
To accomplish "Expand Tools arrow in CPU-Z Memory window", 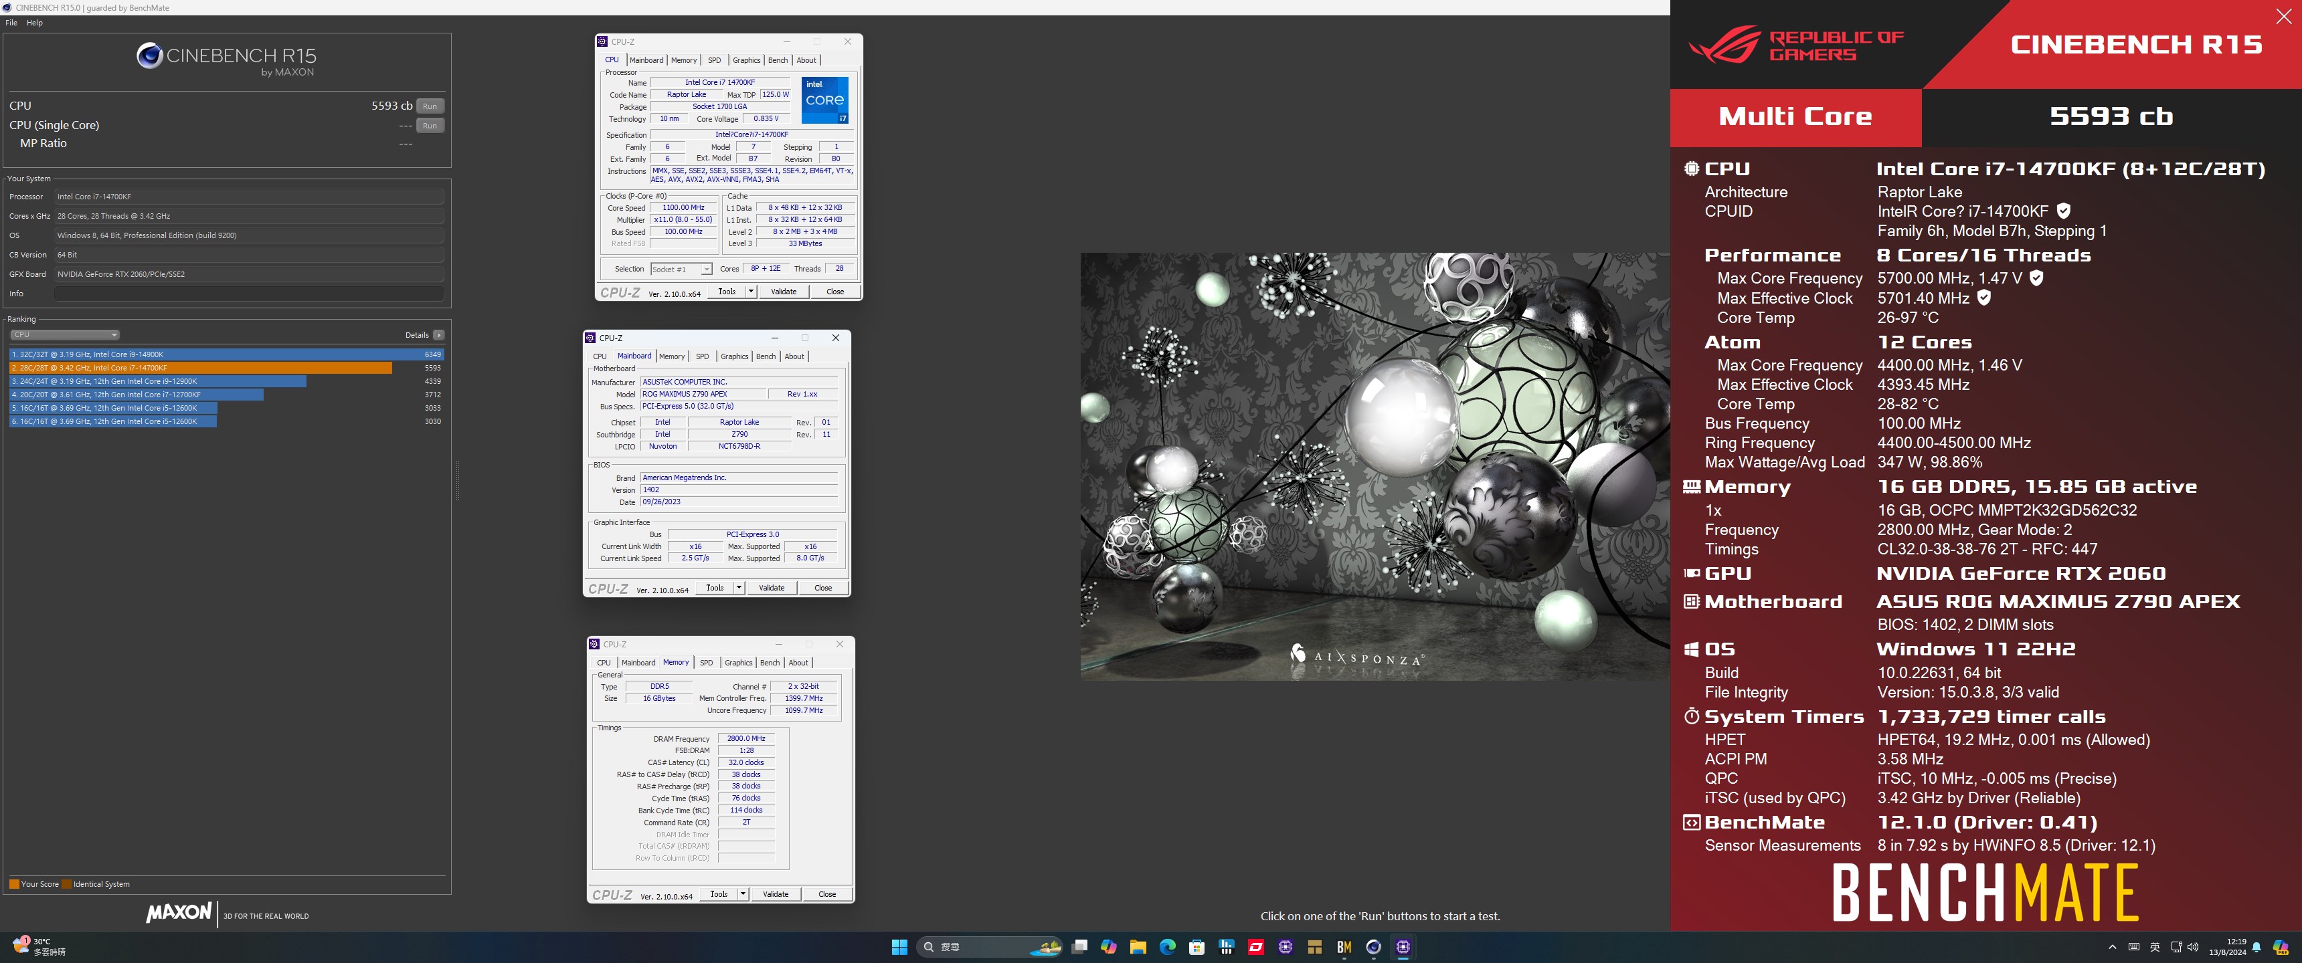I will 743,894.
